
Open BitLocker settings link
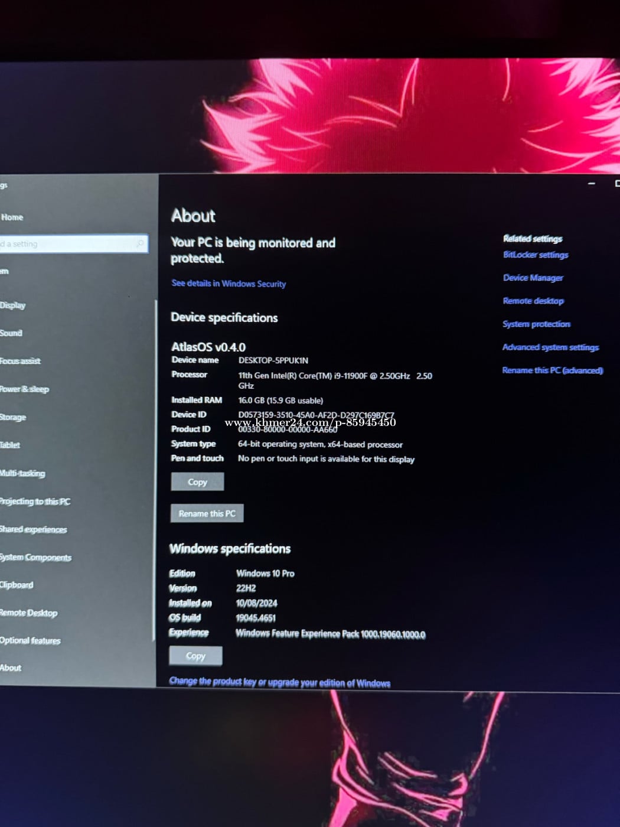(x=536, y=255)
